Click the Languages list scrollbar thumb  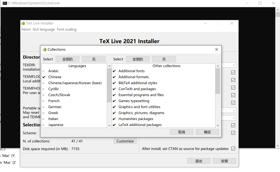click(x=109, y=85)
